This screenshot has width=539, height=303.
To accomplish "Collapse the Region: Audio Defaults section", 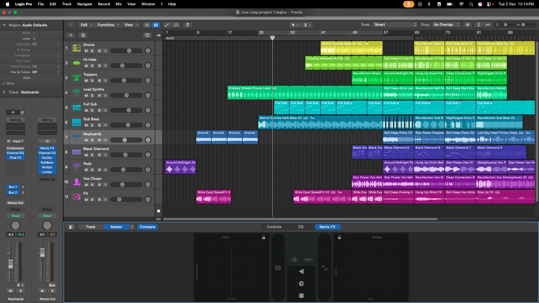I will [4, 25].
